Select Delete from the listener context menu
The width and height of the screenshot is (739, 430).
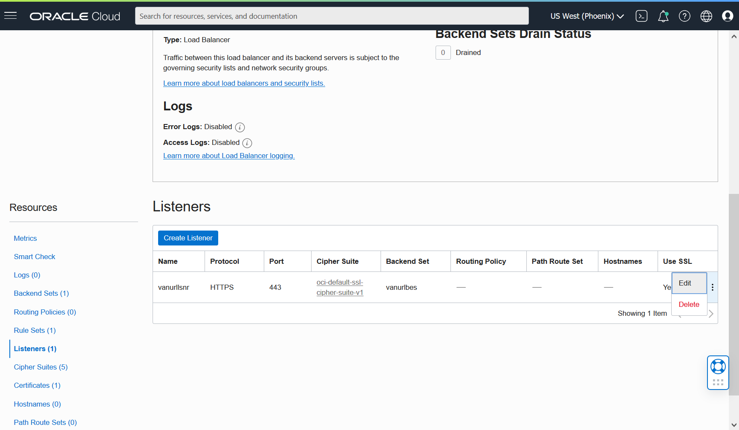click(x=689, y=304)
